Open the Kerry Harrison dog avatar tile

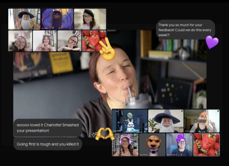[152, 145]
